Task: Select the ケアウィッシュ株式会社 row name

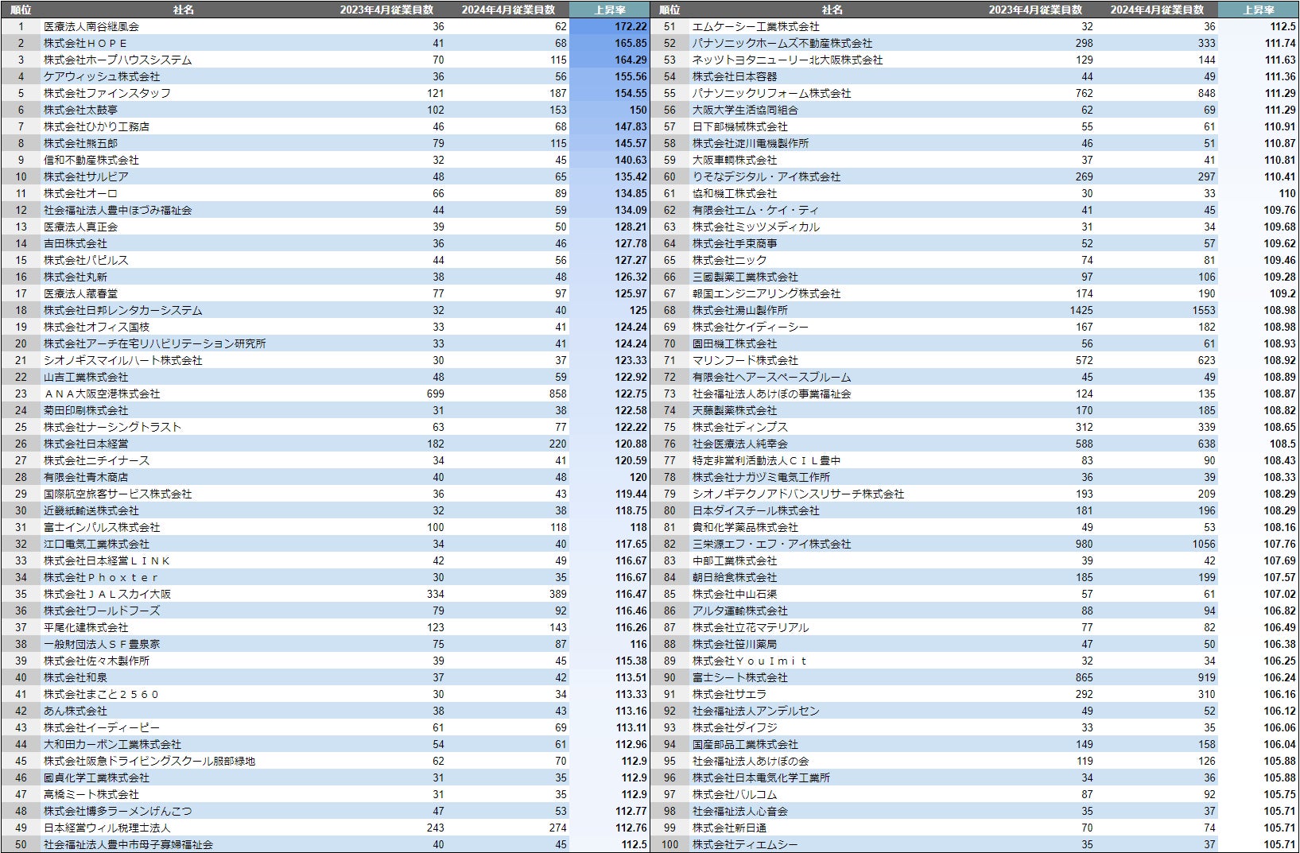Action: click(102, 76)
